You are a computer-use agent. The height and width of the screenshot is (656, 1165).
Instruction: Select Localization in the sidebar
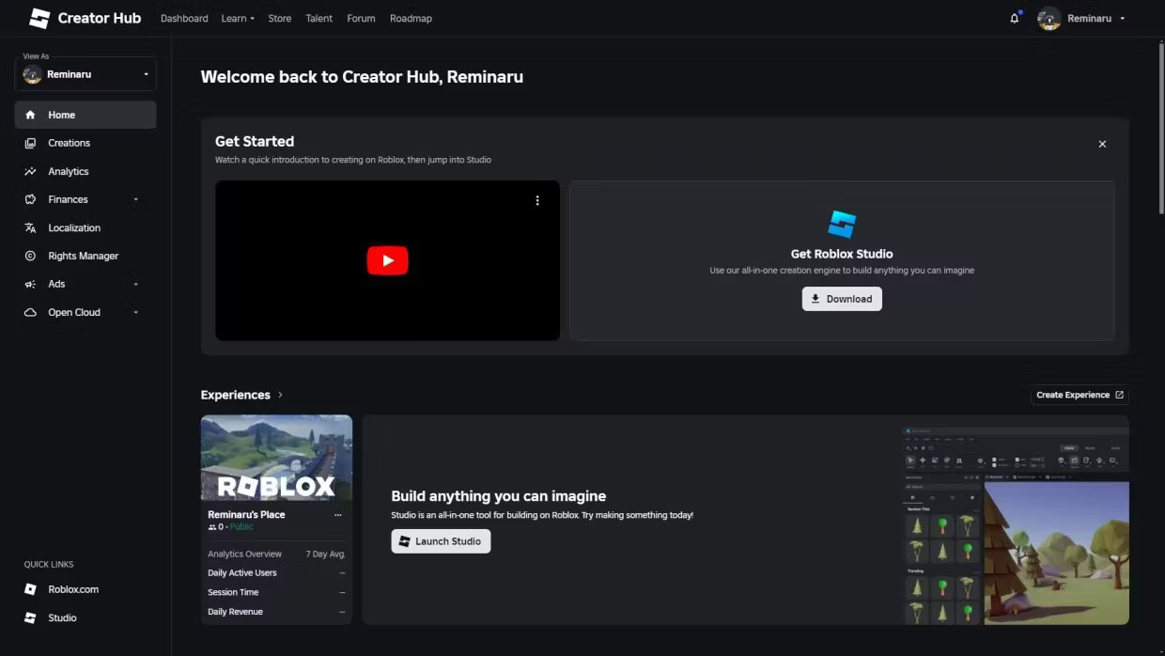coord(85,227)
